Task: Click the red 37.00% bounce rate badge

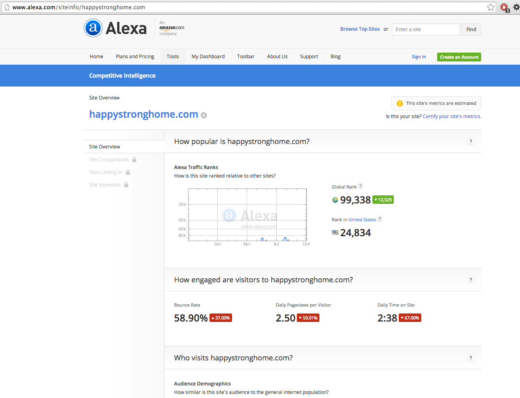Action: 221,318
